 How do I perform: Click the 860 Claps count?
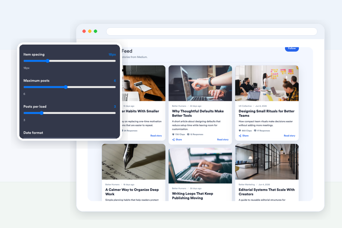tap(247, 131)
